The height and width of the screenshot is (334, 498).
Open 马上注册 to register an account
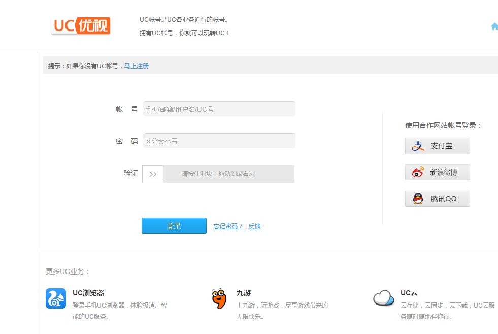click(x=136, y=66)
